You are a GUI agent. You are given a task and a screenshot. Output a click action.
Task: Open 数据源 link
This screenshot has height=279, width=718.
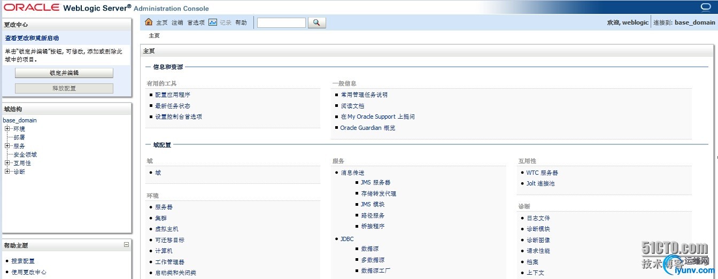tap(369, 249)
